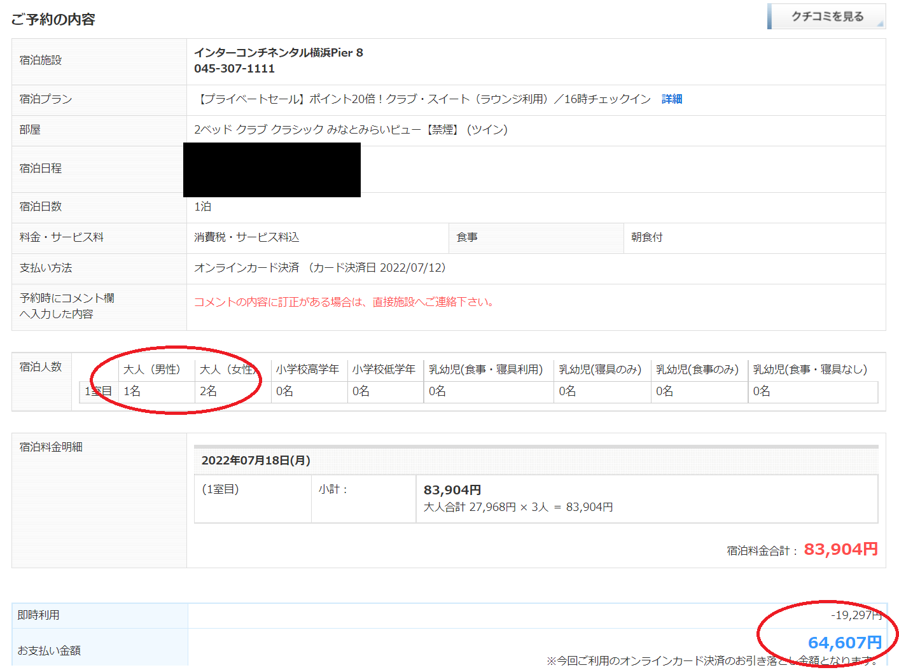Select the -19,297円 discount value
This screenshot has width=899, height=670.
[856, 615]
